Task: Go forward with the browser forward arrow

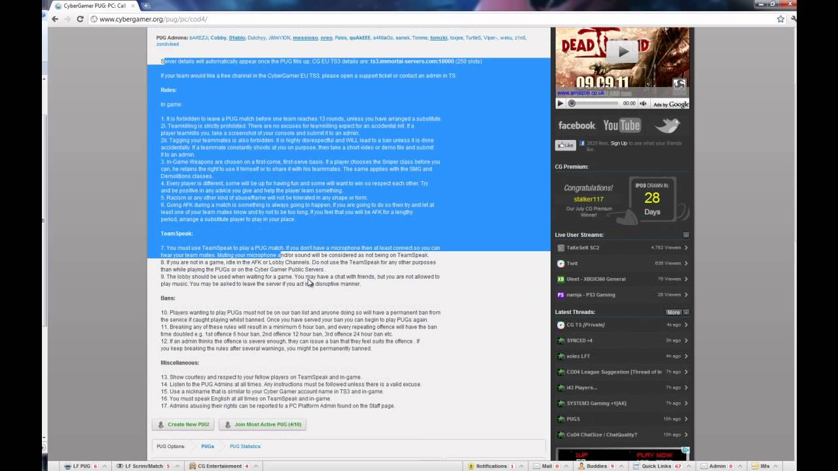Action: pyautogui.click(x=67, y=19)
